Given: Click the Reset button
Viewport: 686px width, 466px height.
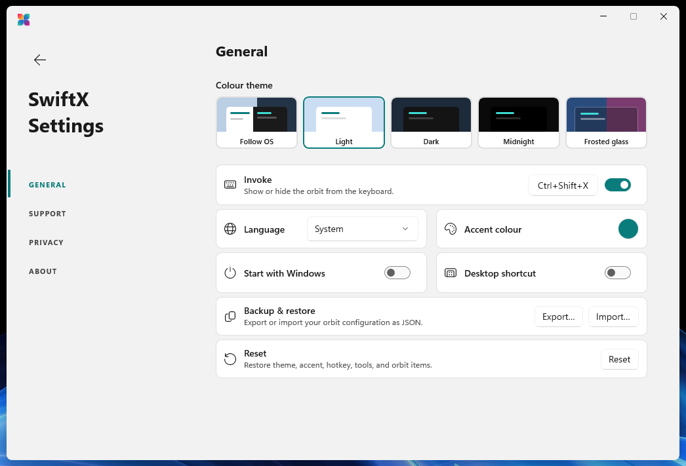Looking at the screenshot, I should 619,359.
